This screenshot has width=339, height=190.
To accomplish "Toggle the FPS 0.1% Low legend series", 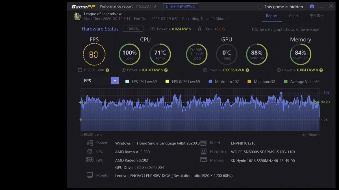I will point(167,82).
